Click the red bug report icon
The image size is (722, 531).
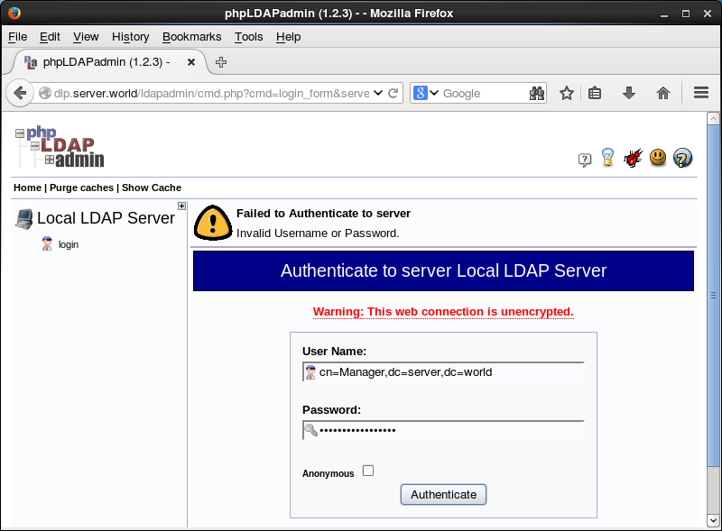[633, 159]
